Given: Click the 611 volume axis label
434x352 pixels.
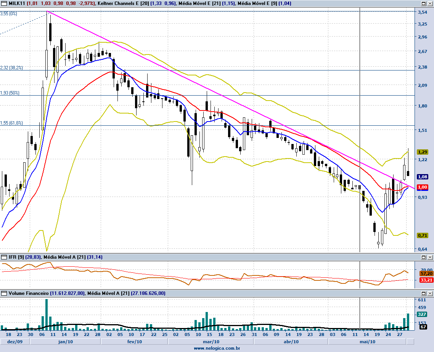Looking at the screenshot, I should (422, 300).
